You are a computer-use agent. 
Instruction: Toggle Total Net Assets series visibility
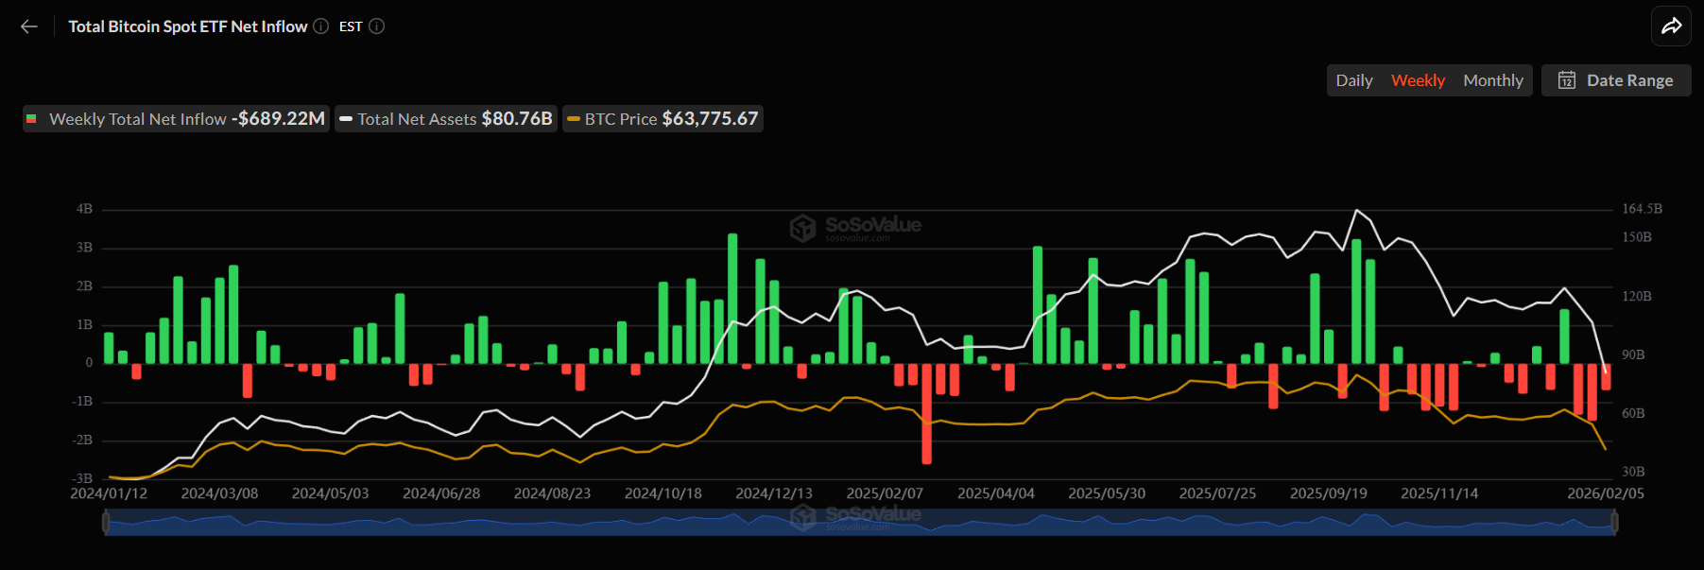point(417,119)
